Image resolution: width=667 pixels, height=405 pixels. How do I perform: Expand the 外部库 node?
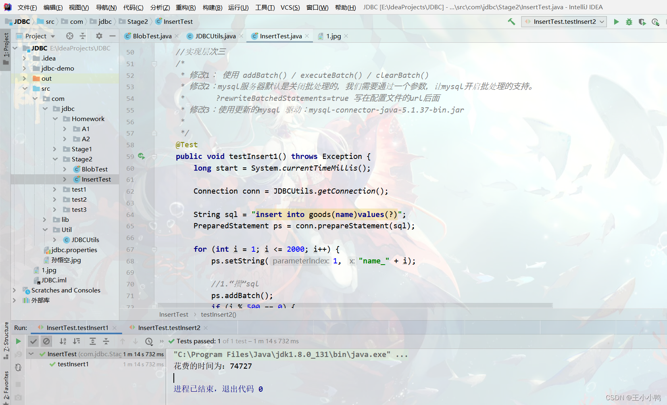point(15,300)
